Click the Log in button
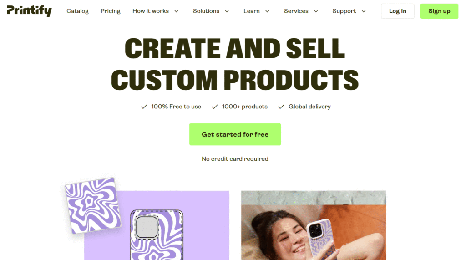466x260 pixels. (x=397, y=11)
